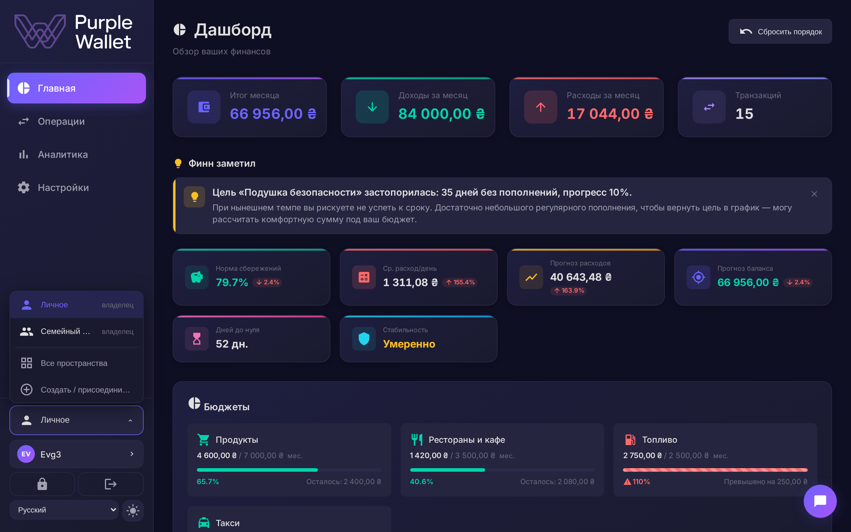The width and height of the screenshot is (851, 532).
Task: Click the target icon in Прогноз баланса
Action: coord(699,277)
